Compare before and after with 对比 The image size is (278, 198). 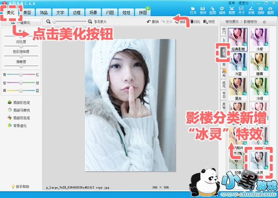pyautogui.click(x=195, y=22)
